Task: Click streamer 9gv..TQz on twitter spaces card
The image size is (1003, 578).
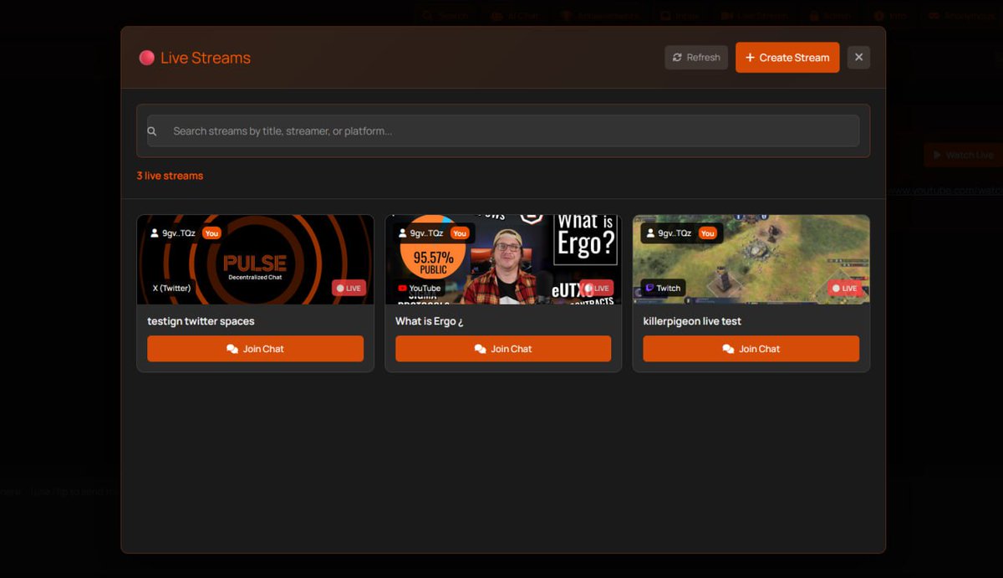Action: (x=173, y=233)
